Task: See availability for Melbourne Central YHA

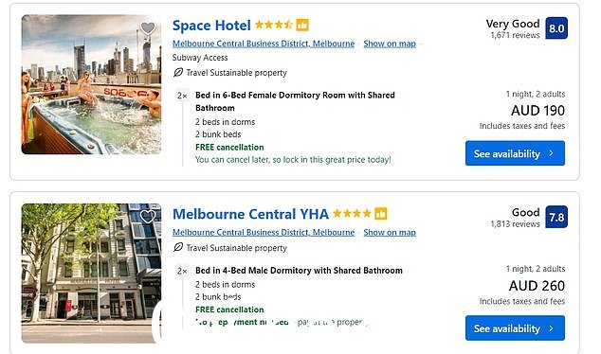Action: coord(515,328)
